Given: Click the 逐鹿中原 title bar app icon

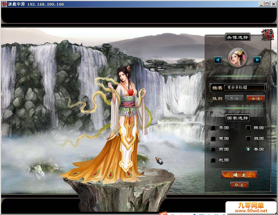Looking at the screenshot, I should pos(4,4).
